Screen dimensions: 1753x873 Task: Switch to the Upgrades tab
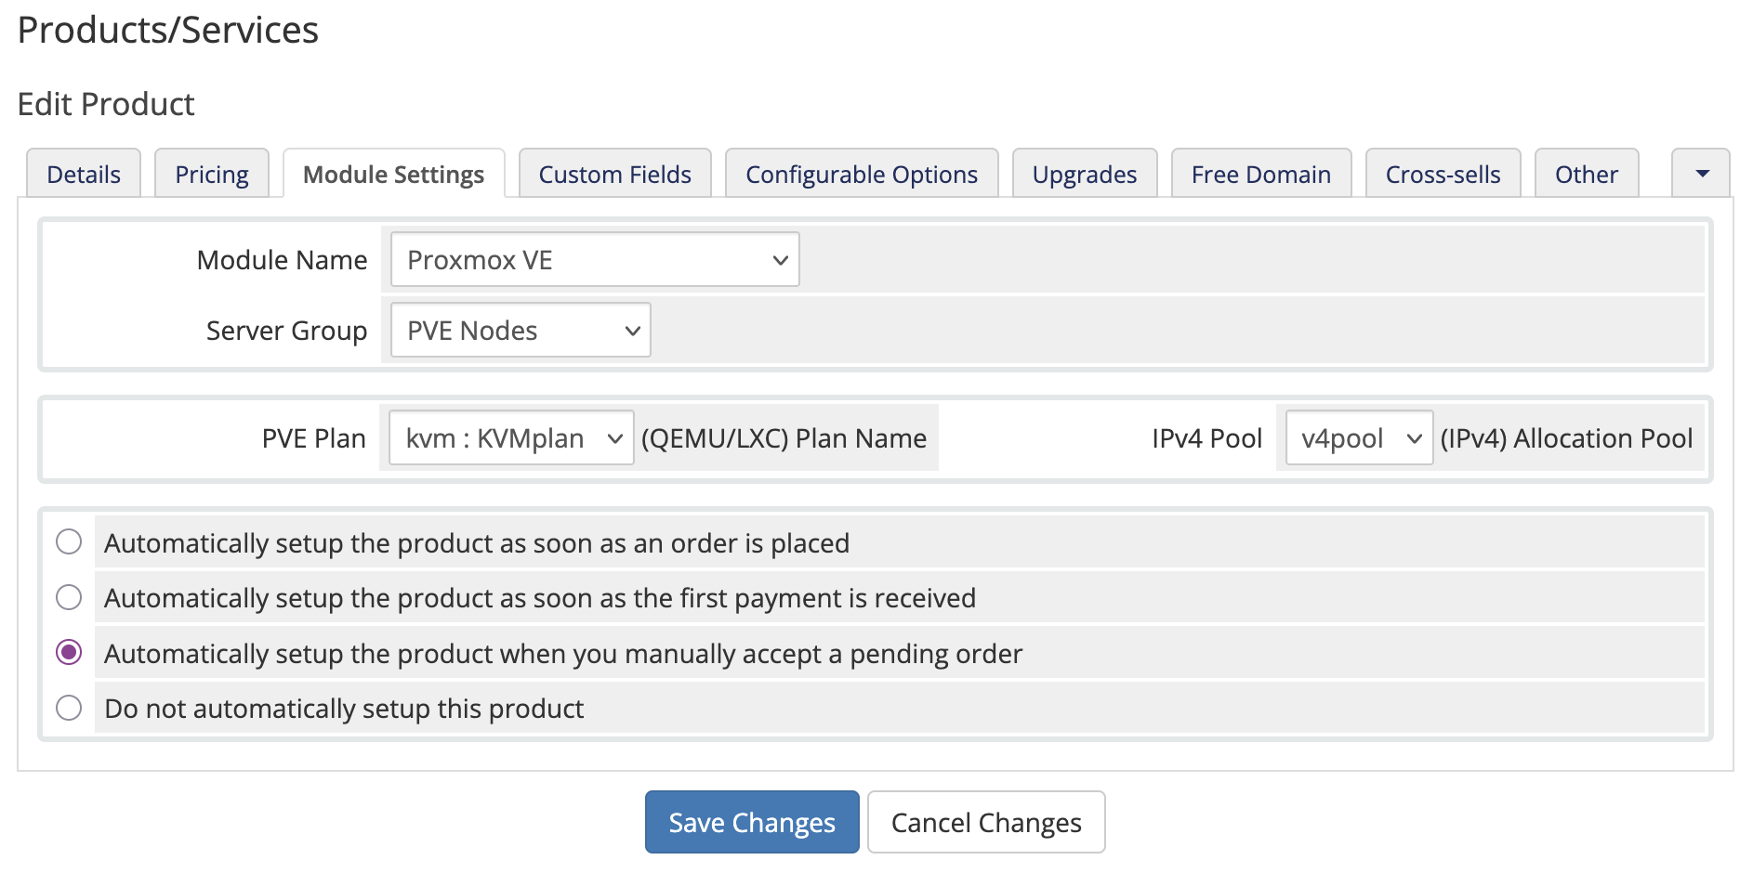(1084, 174)
